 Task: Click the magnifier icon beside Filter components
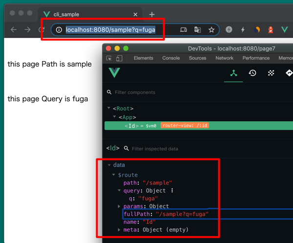pyautogui.click(x=109, y=92)
